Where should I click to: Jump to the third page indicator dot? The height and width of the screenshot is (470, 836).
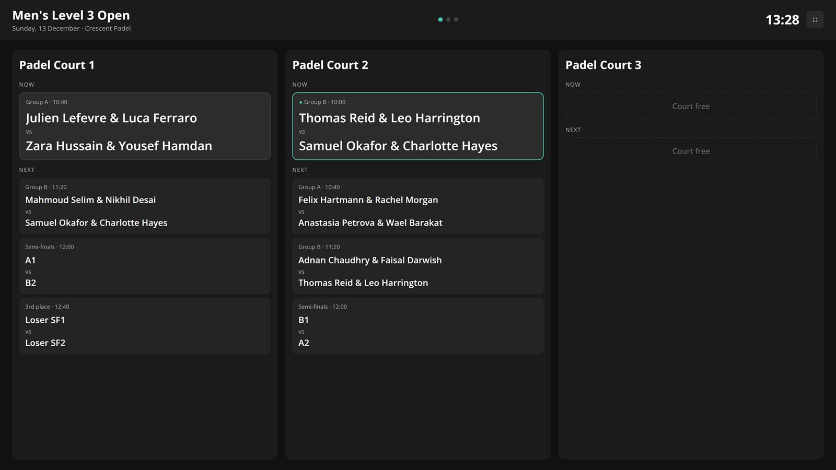pyautogui.click(x=456, y=20)
